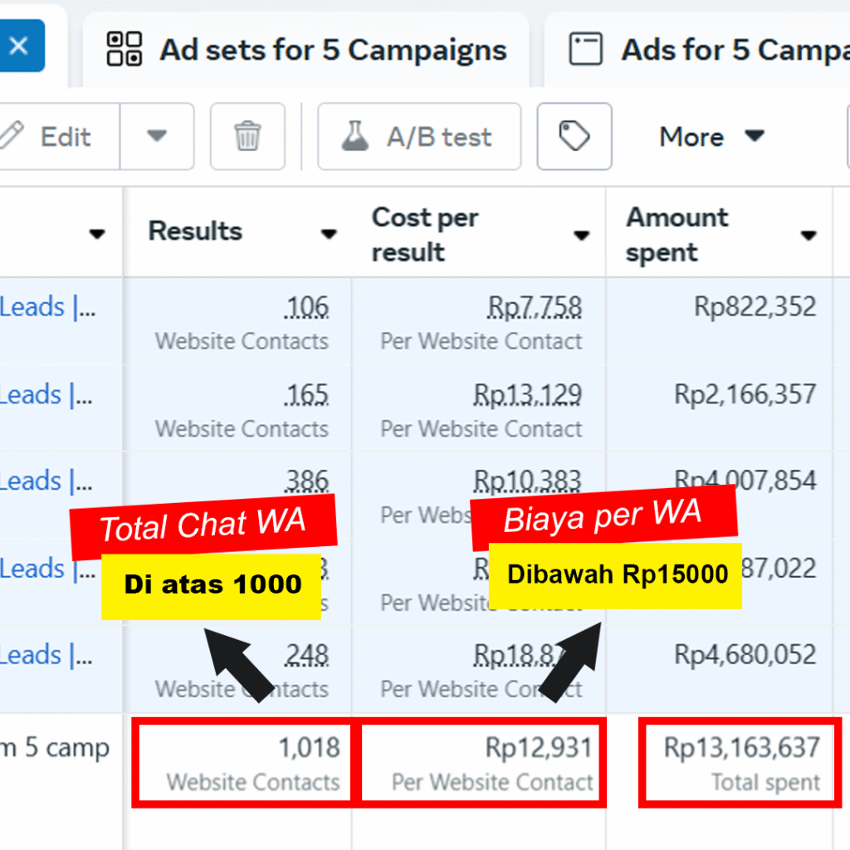Screen dimensions: 850x850
Task: Click the A/B test flask button
Action: (x=419, y=136)
